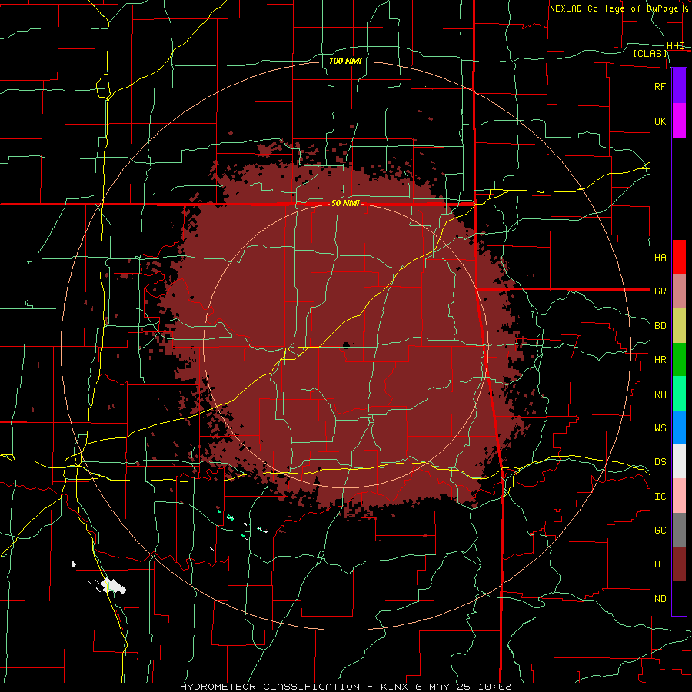Image resolution: width=692 pixels, height=692 pixels.
Task: Click the brown BI color swatch
Action: tap(679, 564)
